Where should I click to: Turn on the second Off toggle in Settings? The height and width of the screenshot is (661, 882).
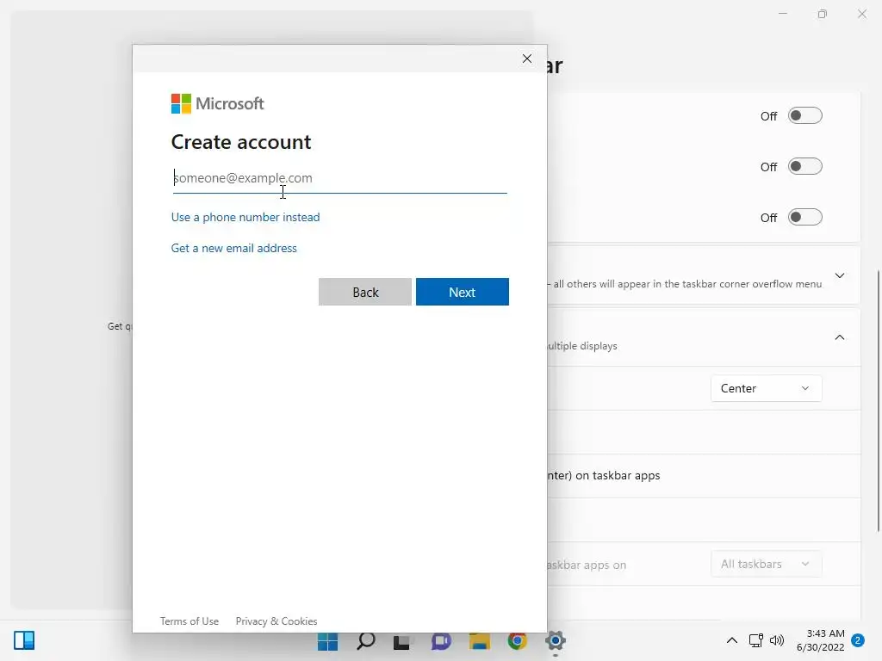[x=805, y=166]
